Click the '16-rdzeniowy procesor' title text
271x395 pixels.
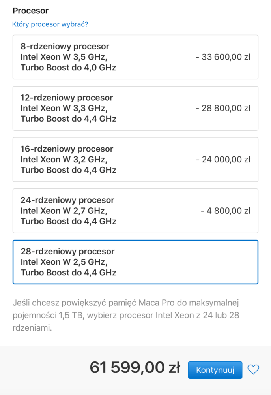[67, 149]
